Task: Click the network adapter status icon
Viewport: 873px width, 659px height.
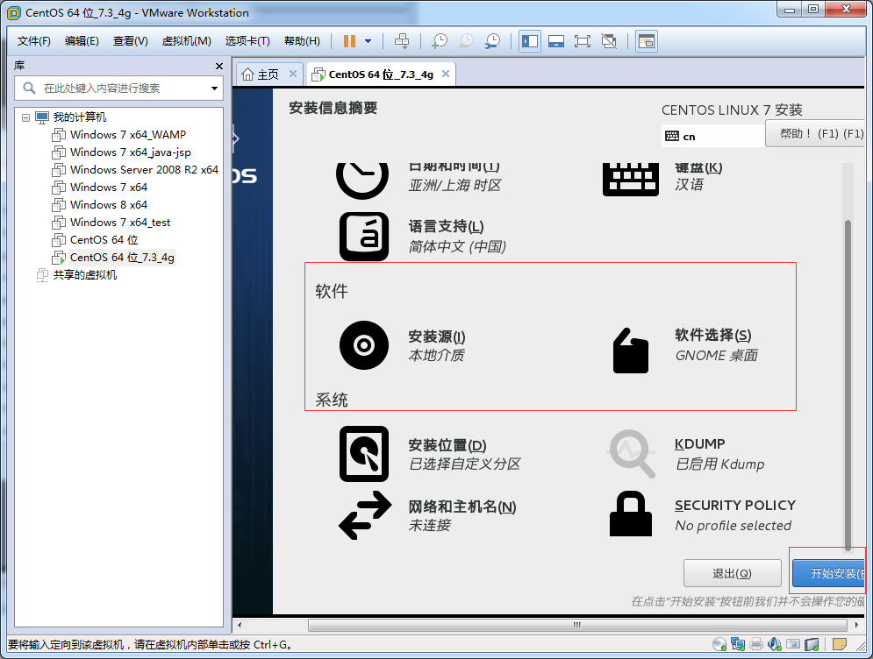Action: coord(738,644)
